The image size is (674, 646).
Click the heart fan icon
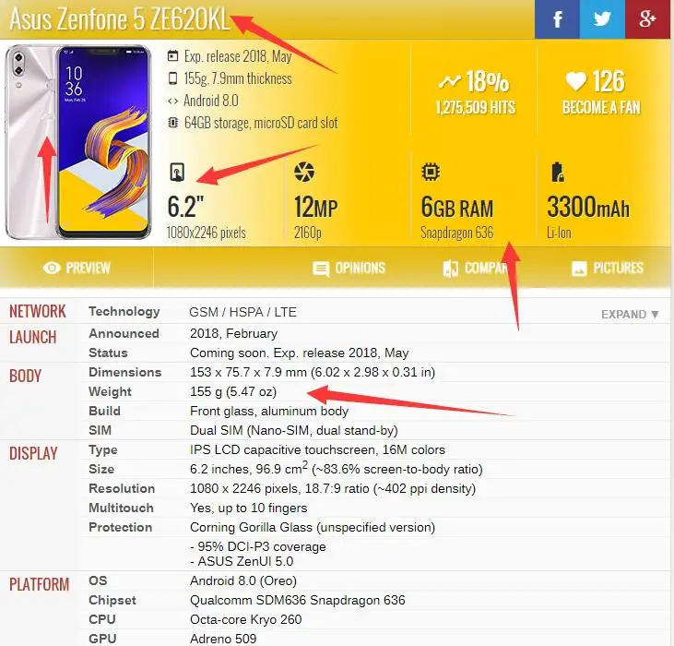tap(575, 81)
